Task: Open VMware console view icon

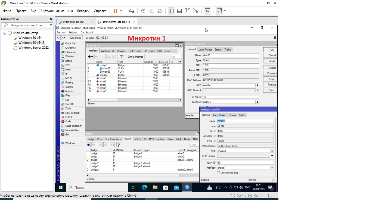Action: tap(207, 11)
